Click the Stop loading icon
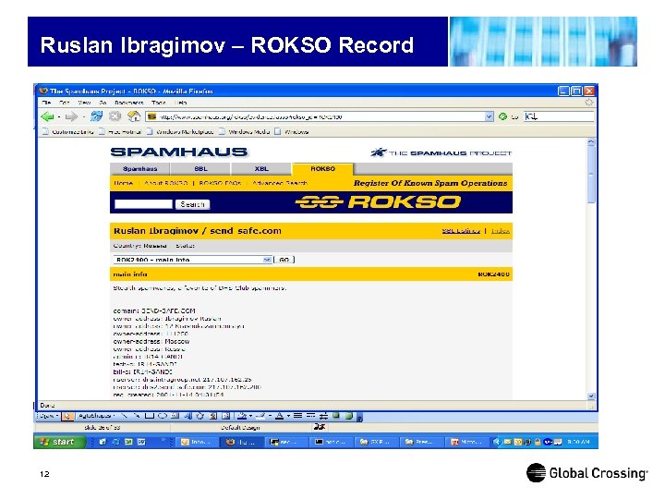 [115, 116]
